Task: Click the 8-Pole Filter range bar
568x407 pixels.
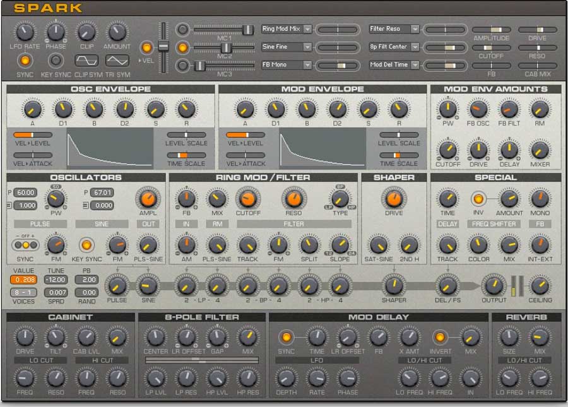Action: coord(202,360)
